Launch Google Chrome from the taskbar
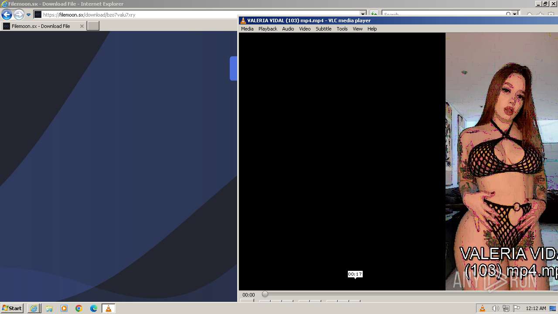Image resolution: width=558 pixels, height=314 pixels. [x=79, y=308]
